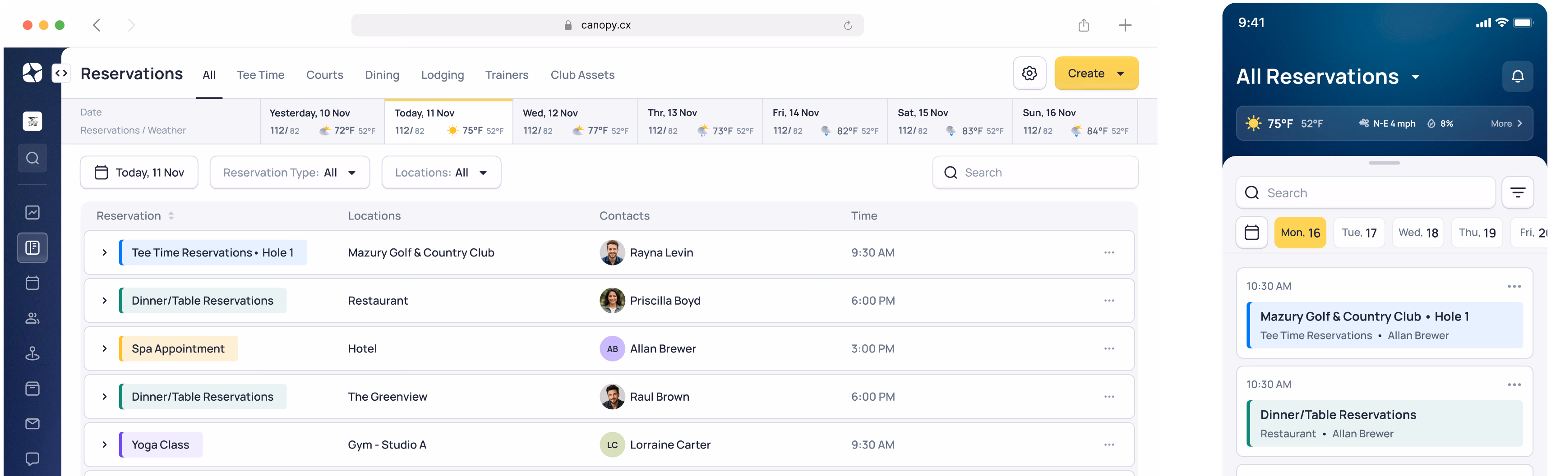Select the Reservations book icon in sidebar
This screenshot has height=476, width=1551.
32,247
